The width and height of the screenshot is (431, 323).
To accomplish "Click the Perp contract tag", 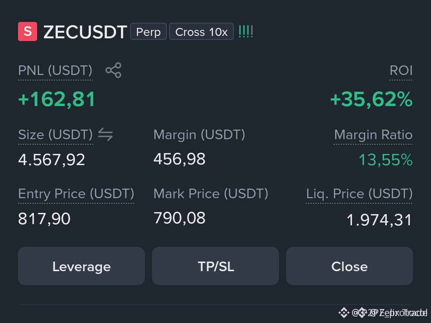I will point(148,32).
